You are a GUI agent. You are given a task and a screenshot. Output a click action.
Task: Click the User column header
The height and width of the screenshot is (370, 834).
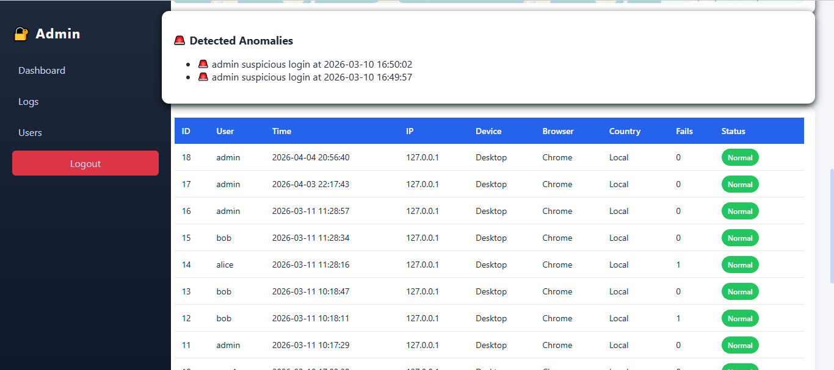[225, 131]
